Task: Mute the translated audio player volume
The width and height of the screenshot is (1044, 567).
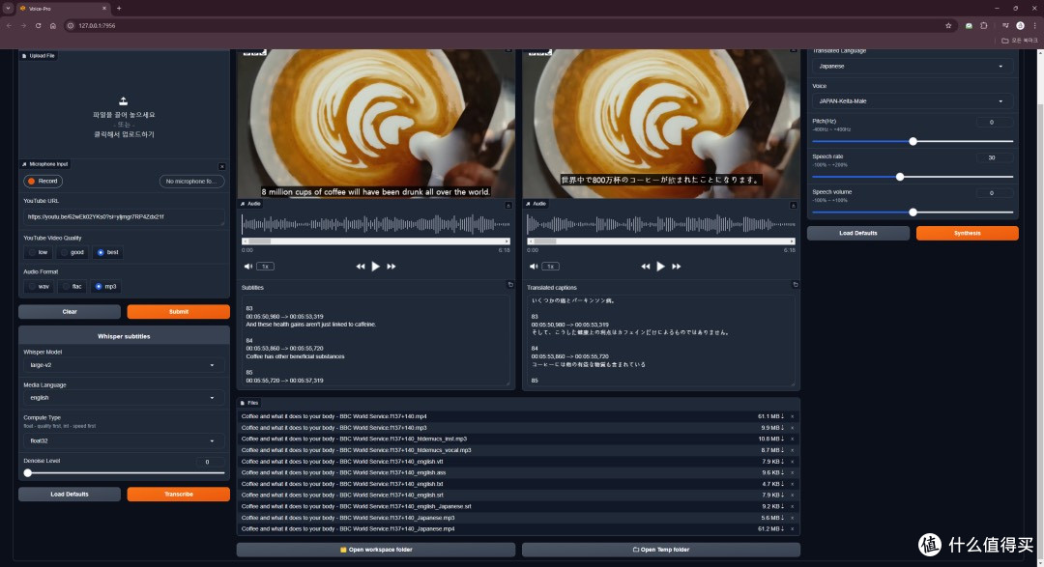Action: point(534,267)
